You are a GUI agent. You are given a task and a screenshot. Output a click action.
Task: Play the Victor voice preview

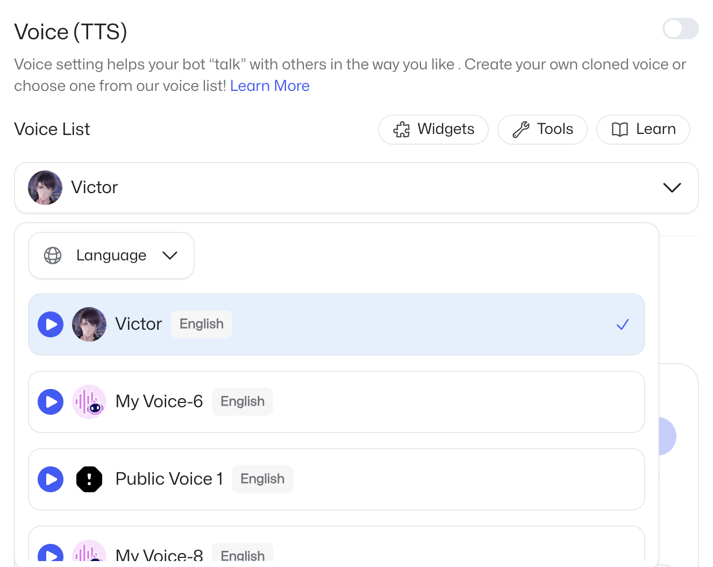point(51,324)
